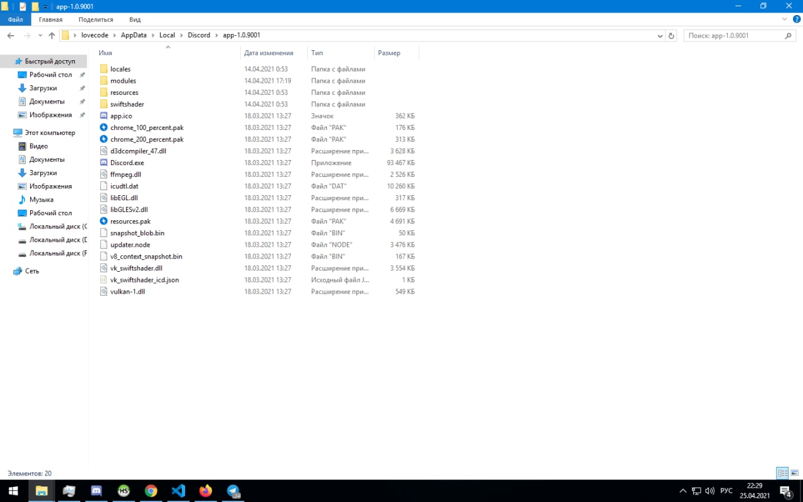Switch to the Вид ribbon tab

[x=135, y=19]
